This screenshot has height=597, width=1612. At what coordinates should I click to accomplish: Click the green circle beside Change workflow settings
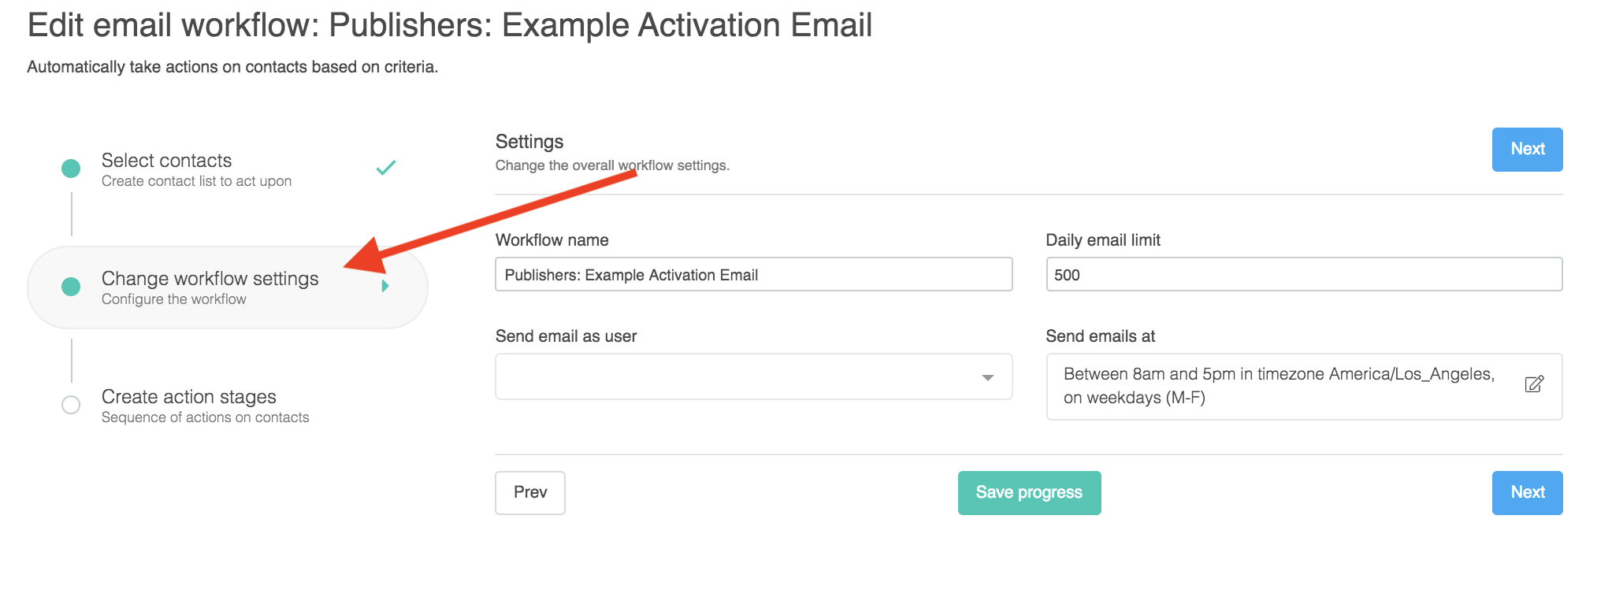click(71, 287)
